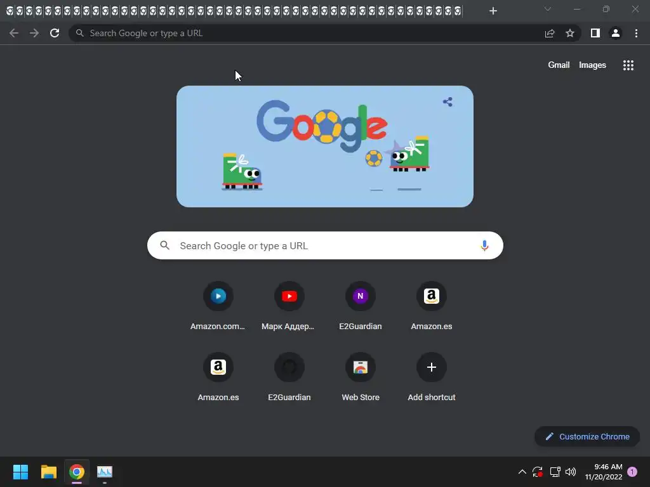Viewport: 650px width, 487px height.
Task: Open the second-row Amazon.es shortcut
Action: tap(218, 377)
